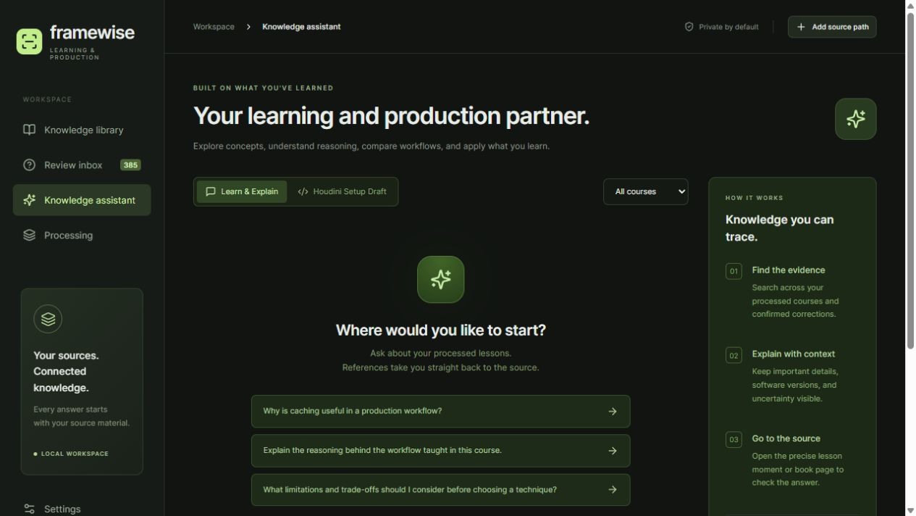The height and width of the screenshot is (516, 916).
Task: Select Knowledge assistant in sidebar
Action: [x=82, y=199]
